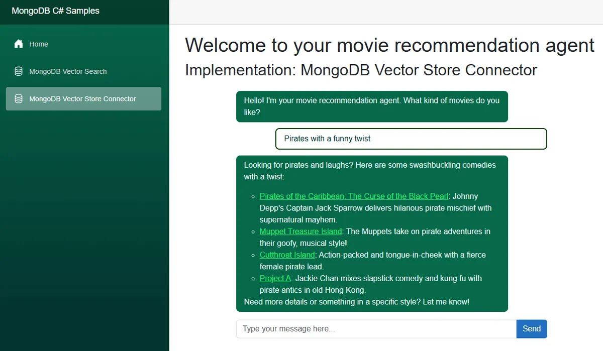Open the Muppet Treasure Island link

(300, 231)
